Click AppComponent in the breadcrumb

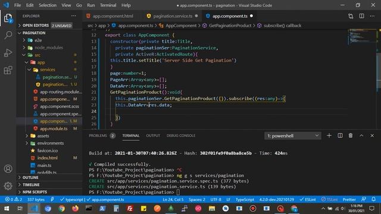click(x=181, y=26)
